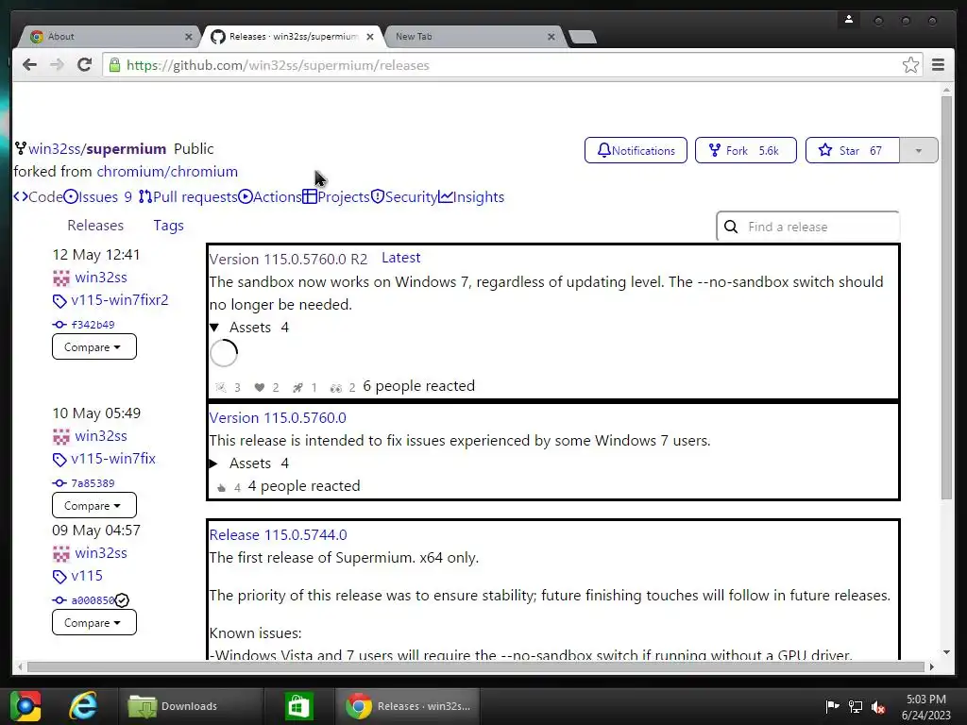Collapse Assets for Version 115.0.5760.0 R2
The height and width of the screenshot is (725, 967).
pos(249,328)
